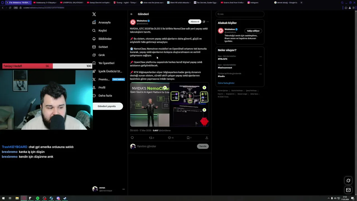Click the X logo in sidebar
The width and height of the screenshot is (357, 201).
94,14
